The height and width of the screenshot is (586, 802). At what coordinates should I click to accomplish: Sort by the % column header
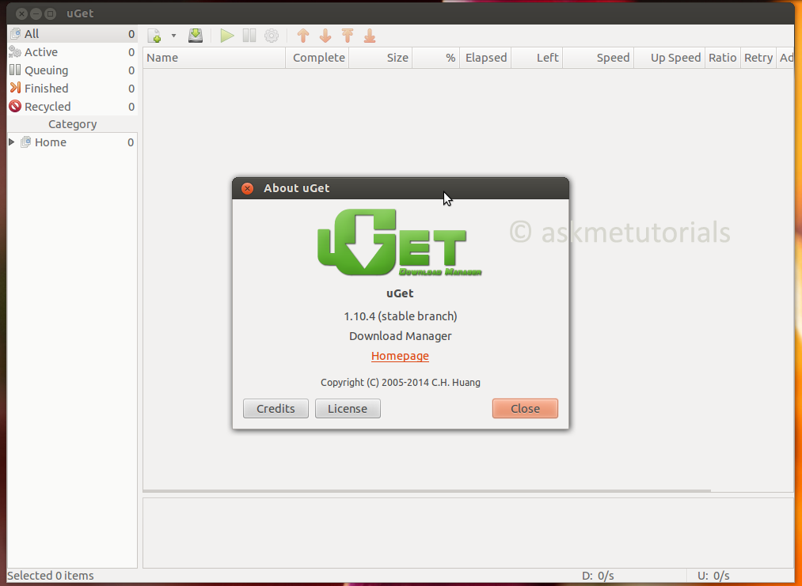coord(435,58)
